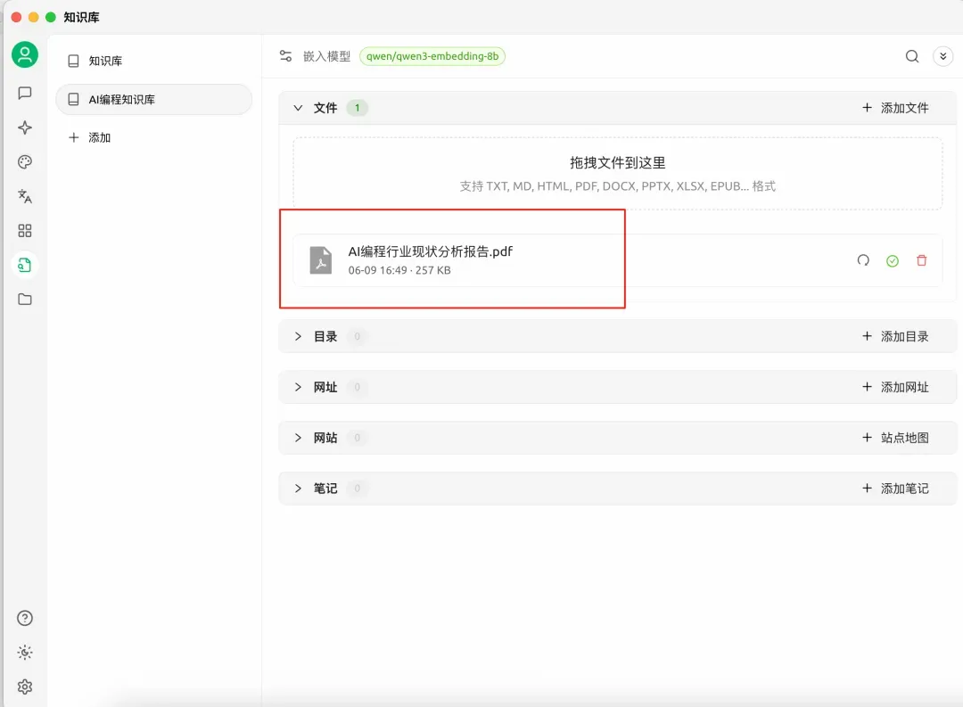The width and height of the screenshot is (963, 707).
Task: Open the agents sparkle sidebar icon
Action: point(25,127)
